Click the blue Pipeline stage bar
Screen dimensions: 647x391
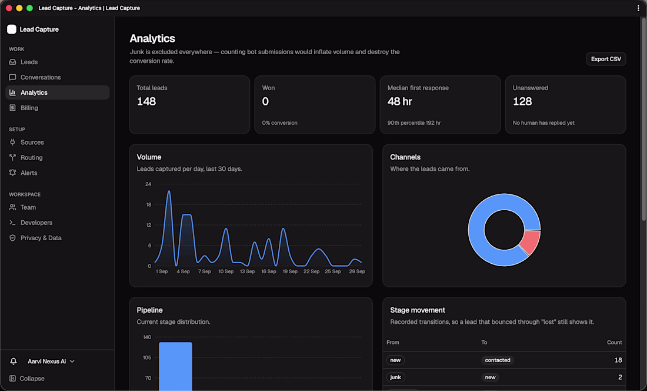pyautogui.click(x=175, y=367)
